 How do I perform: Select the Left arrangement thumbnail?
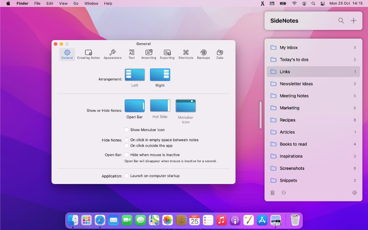(135, 75)
